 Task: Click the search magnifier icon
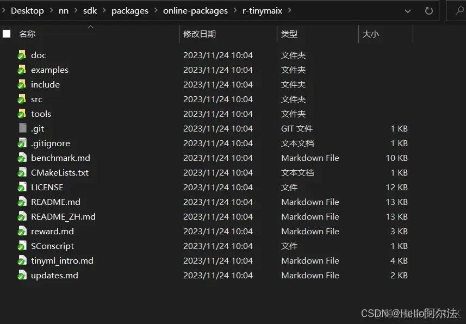[x=459, y=11]
